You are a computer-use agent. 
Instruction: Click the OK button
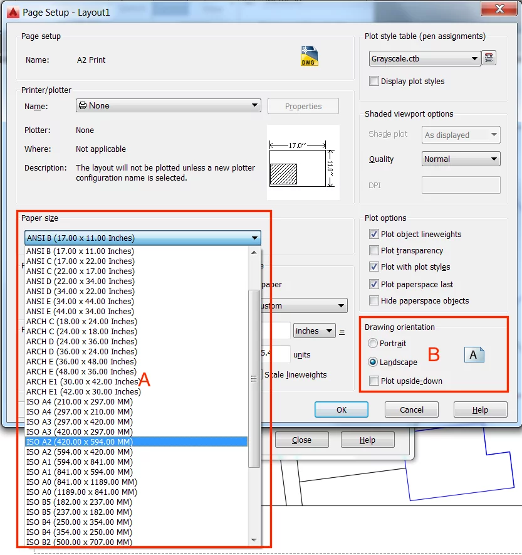point(341,410)
